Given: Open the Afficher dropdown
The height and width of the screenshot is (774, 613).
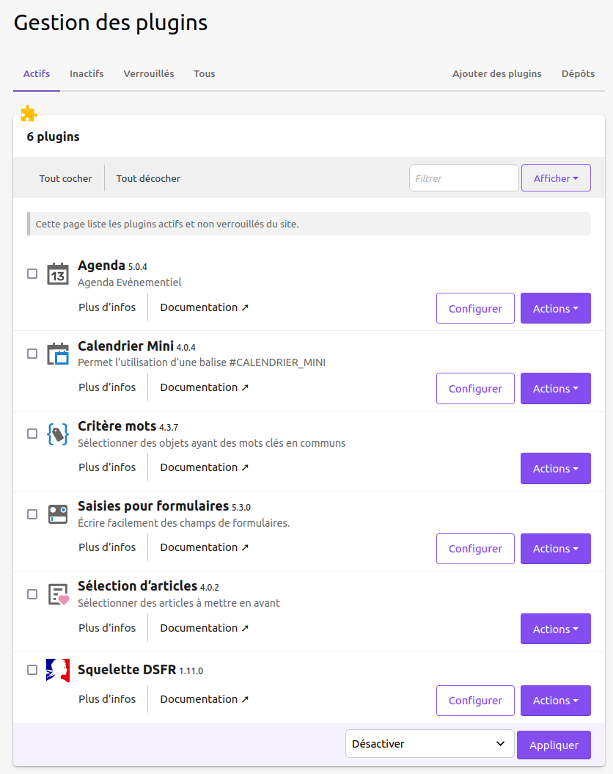Looking at the screenshot, I should [x=556, y=178].
